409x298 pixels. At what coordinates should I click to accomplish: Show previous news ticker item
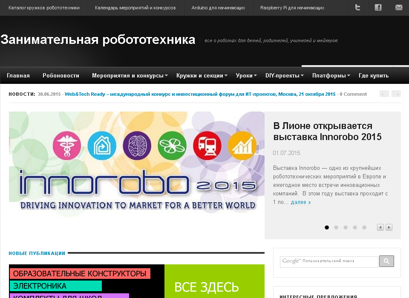click(384, 94)
